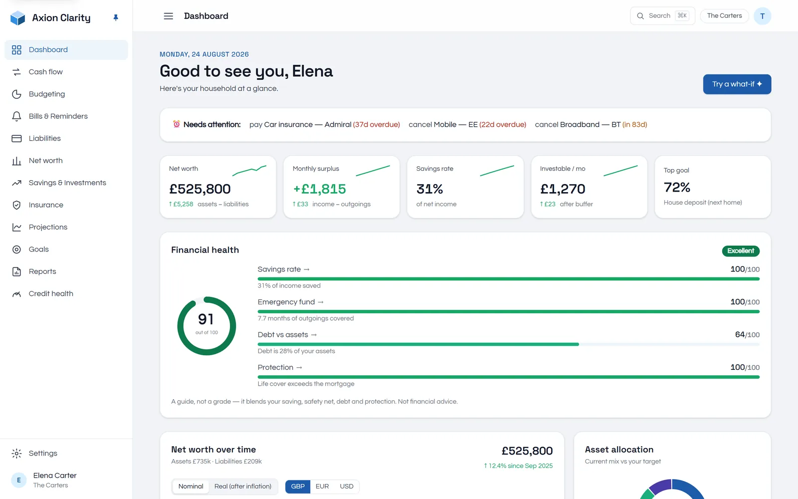This screenshot has width=798, height=499.
Task: Open Protection health detail link
Action: 280,367
